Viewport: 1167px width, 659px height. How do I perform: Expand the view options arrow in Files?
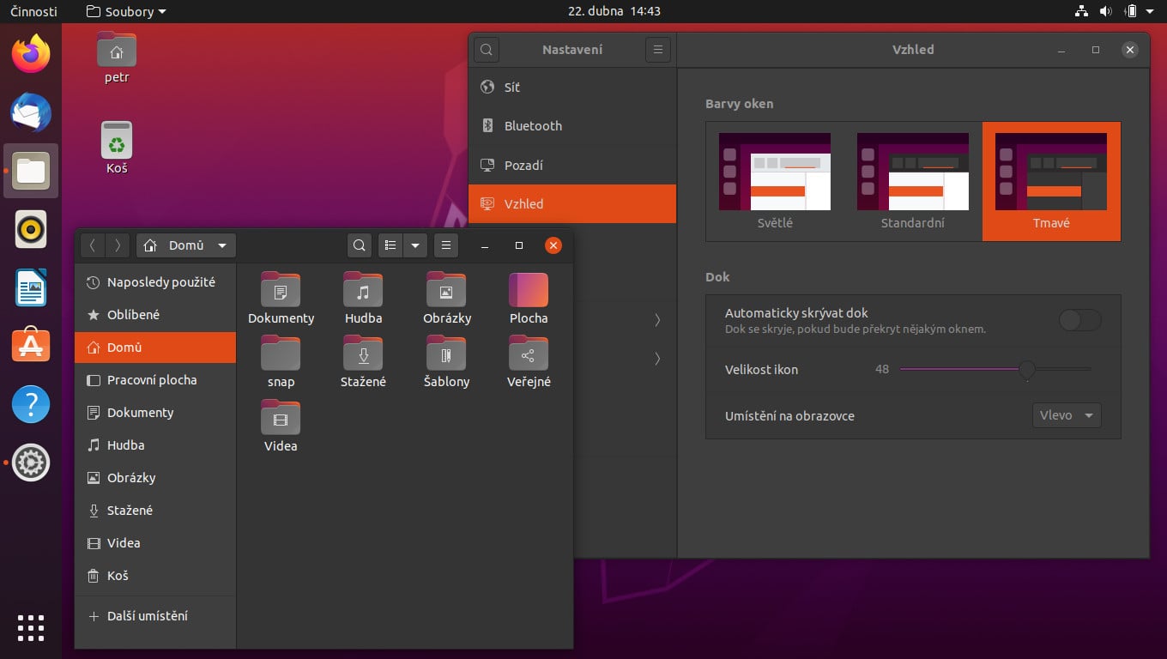pyautogui.click(x=416, y=245)
